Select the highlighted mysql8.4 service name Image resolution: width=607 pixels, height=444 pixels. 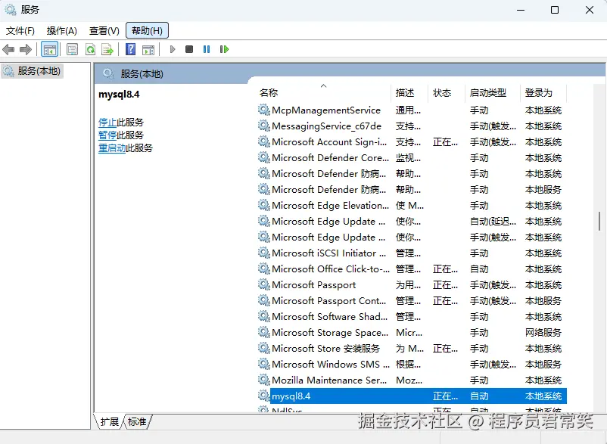(291, 396)
